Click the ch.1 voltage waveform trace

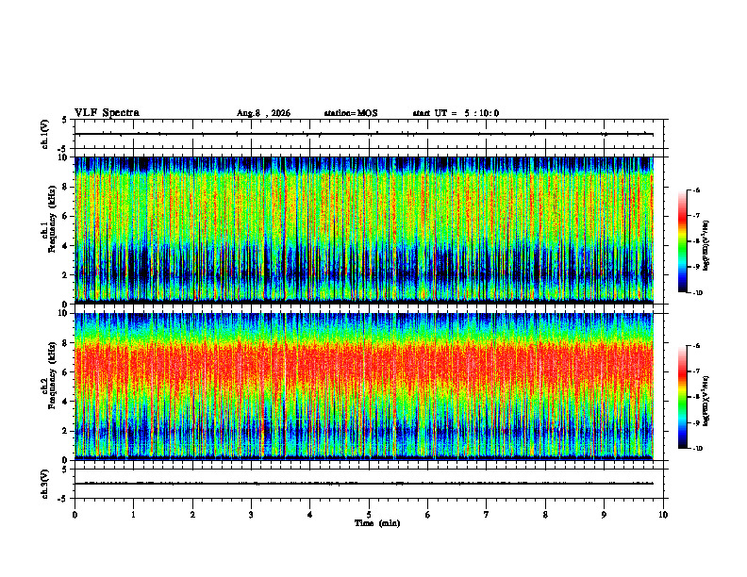[364, 134]
